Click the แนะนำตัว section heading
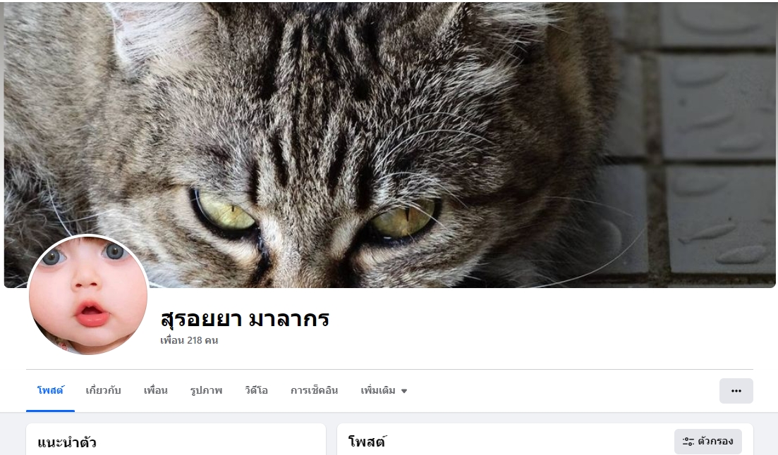 point(66,442)
